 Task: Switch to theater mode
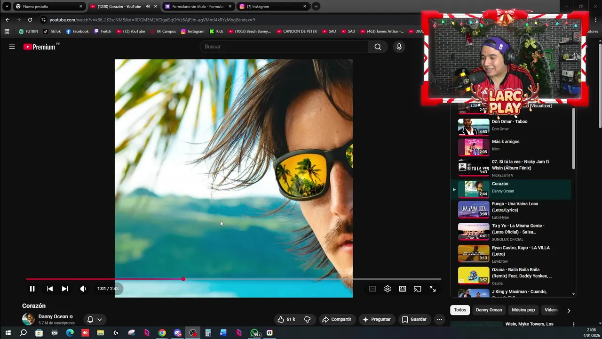(x=403, y=289)
